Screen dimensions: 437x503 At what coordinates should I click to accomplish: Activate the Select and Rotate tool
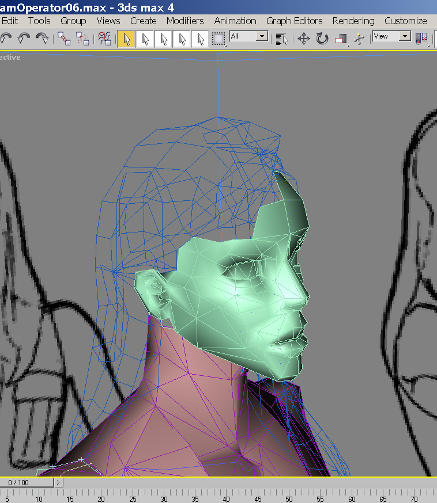point(322,39)
